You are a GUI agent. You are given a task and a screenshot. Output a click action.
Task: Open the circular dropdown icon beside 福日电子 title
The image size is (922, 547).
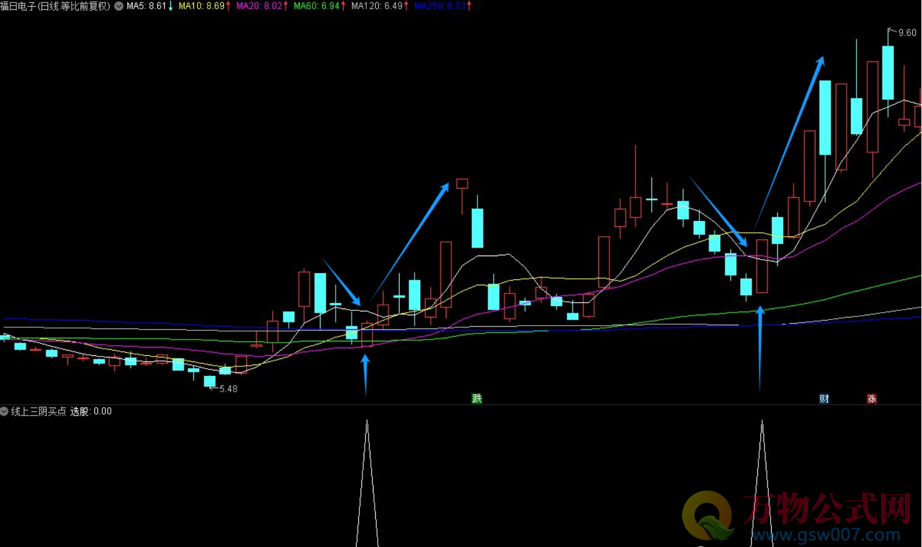coord(119,6)
